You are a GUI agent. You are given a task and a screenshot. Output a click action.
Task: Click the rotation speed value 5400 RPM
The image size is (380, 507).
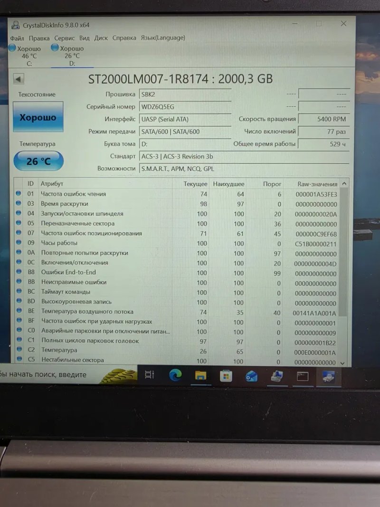coord(323,119)
